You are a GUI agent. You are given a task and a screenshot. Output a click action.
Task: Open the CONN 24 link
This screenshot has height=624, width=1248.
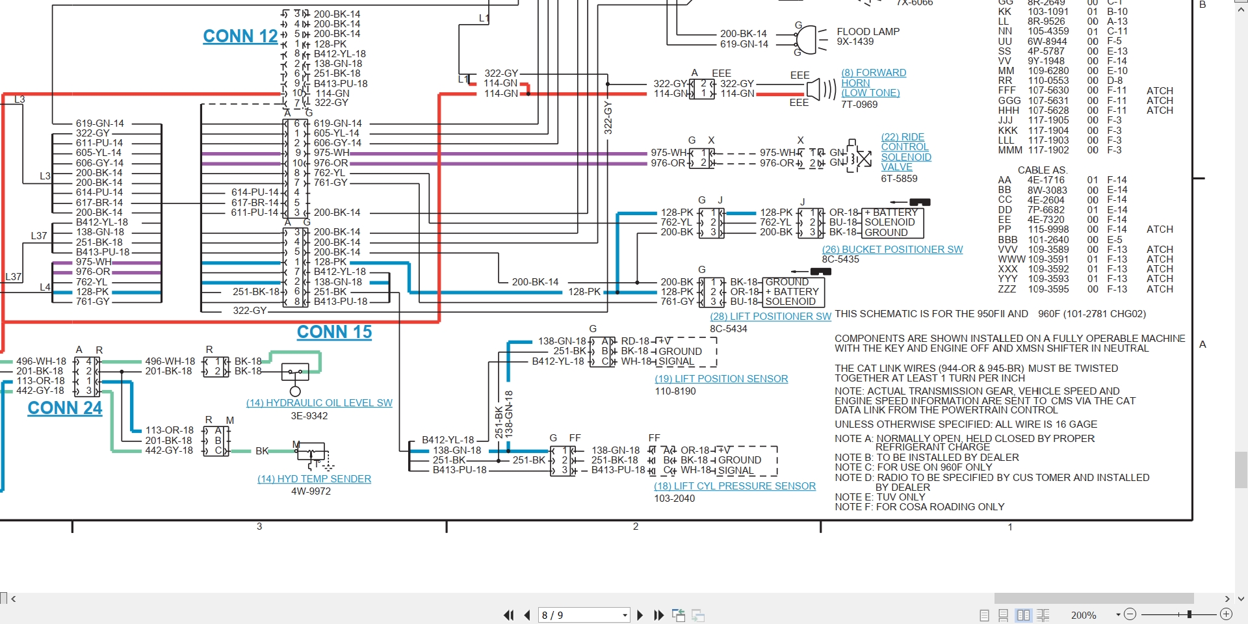(65, 408)
